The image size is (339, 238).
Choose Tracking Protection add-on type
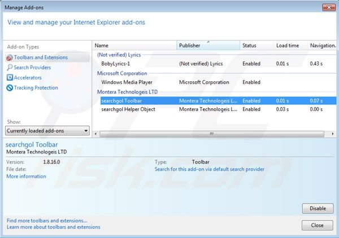point(36,88)
